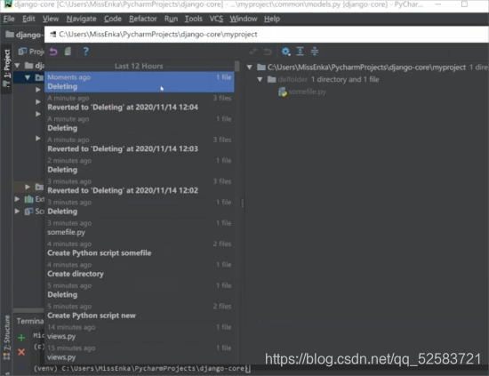Image resolution: width=489 pixels, height=376 pixels.
Task: Click the red X close terminal session icon
Action: click(21, 352)
